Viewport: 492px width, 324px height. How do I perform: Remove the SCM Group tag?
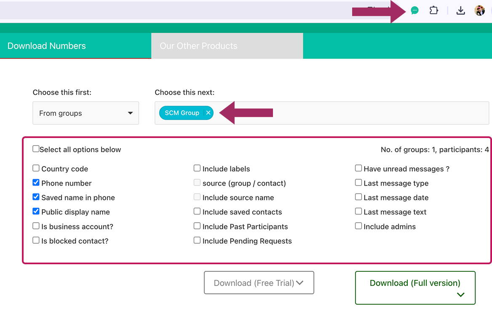click(209, 113)
